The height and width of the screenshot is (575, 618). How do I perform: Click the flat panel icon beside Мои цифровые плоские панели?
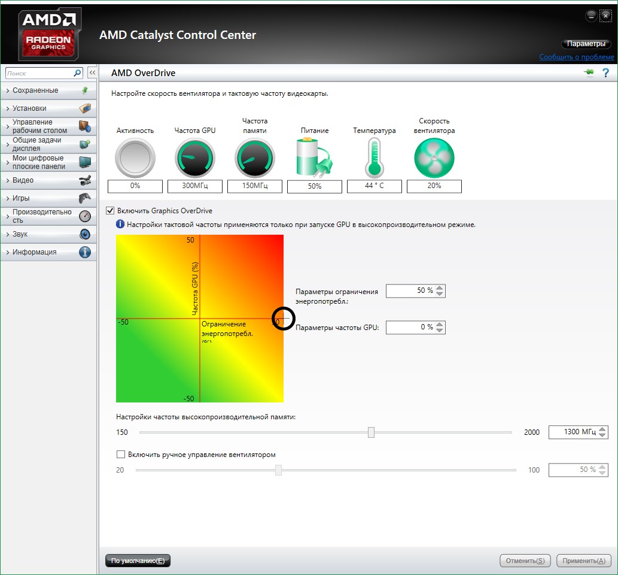85,162
